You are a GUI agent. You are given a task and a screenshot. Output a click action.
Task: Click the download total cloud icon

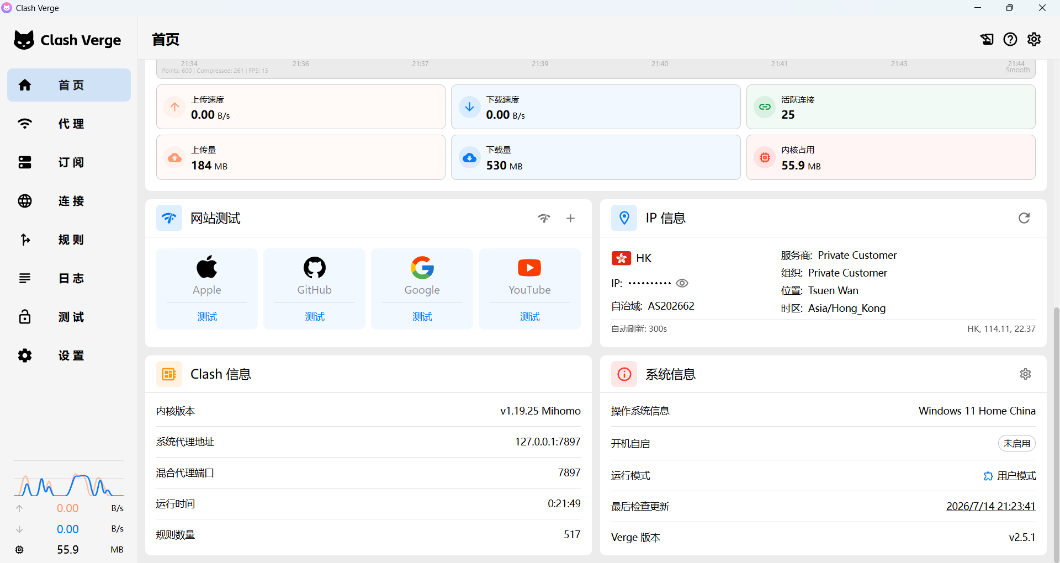pyautogui.click(x=469, y=158)
